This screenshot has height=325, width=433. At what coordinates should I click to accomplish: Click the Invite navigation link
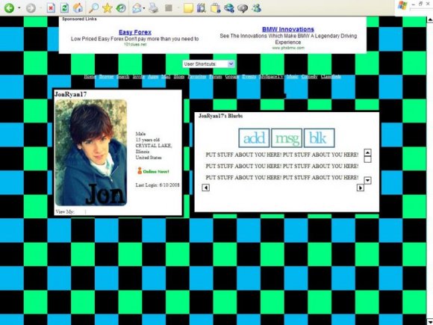coord(139,76)
